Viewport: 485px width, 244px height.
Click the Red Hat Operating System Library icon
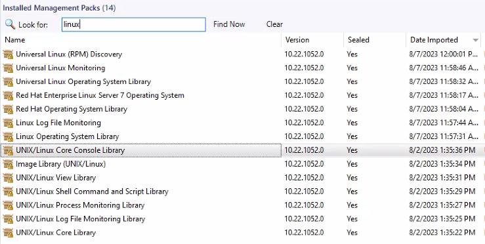click(9, 109)
